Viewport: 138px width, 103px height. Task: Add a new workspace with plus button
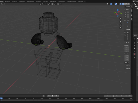85,1
